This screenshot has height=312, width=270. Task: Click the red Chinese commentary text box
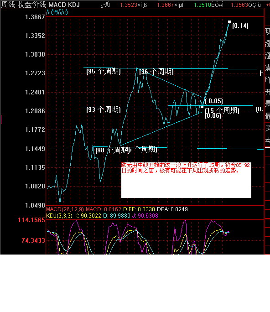[186, 180]
